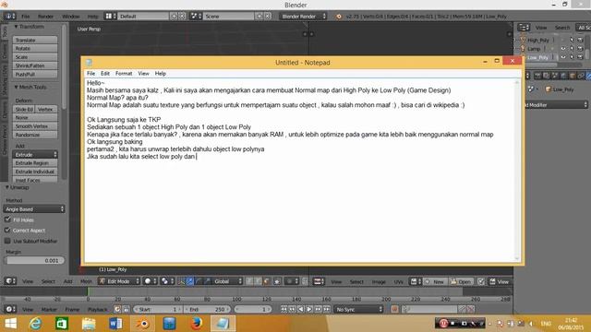Open Notepad Edit menu

click(x=104, y=74)
